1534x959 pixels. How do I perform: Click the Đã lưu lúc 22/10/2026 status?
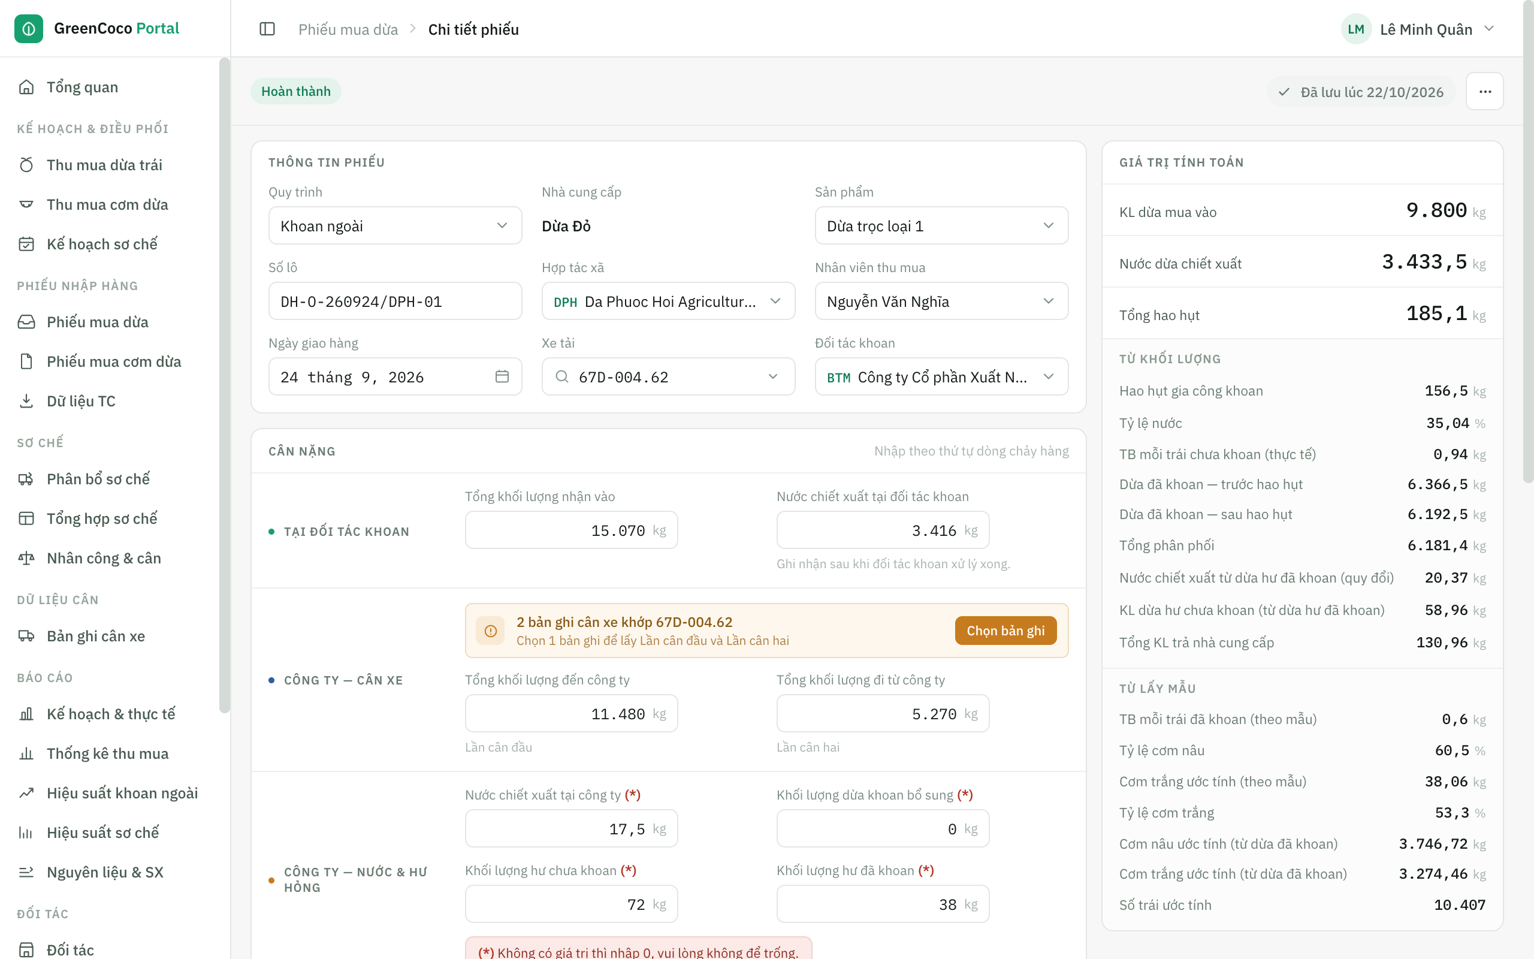[x=1360, y=92]
